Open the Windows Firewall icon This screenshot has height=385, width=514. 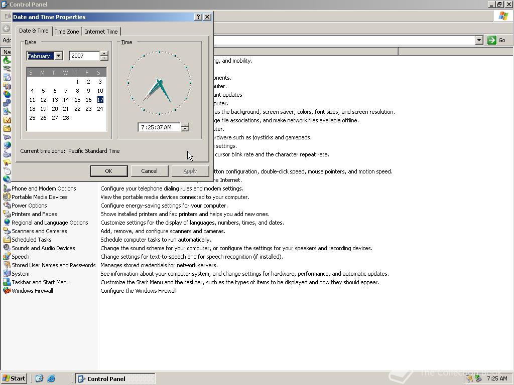point(7,290)
